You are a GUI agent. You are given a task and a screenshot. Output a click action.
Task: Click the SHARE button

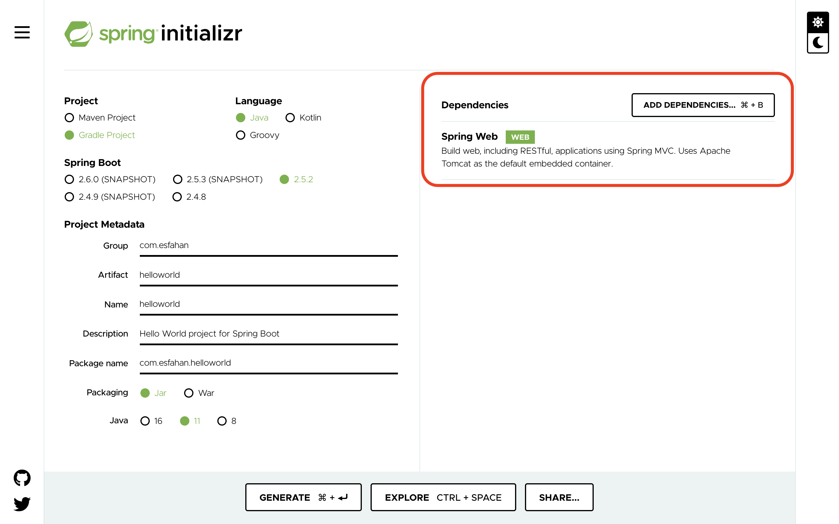pos(559,497)
